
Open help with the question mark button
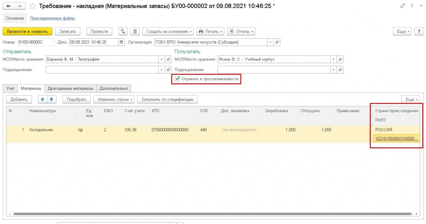(419, 32)
